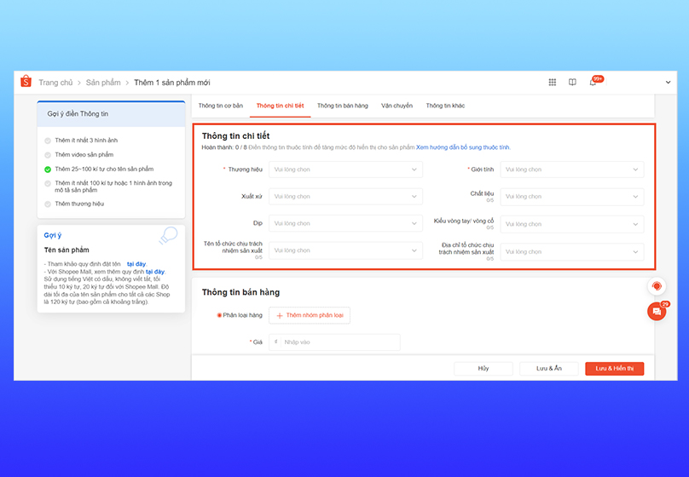Click the Lưu & Hiển thị button

click(614, 369)
